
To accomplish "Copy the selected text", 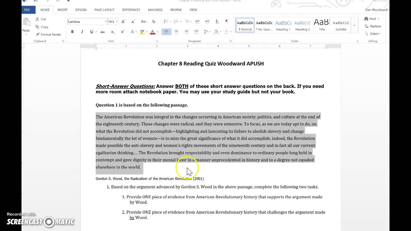I will (x=42, y=27).
